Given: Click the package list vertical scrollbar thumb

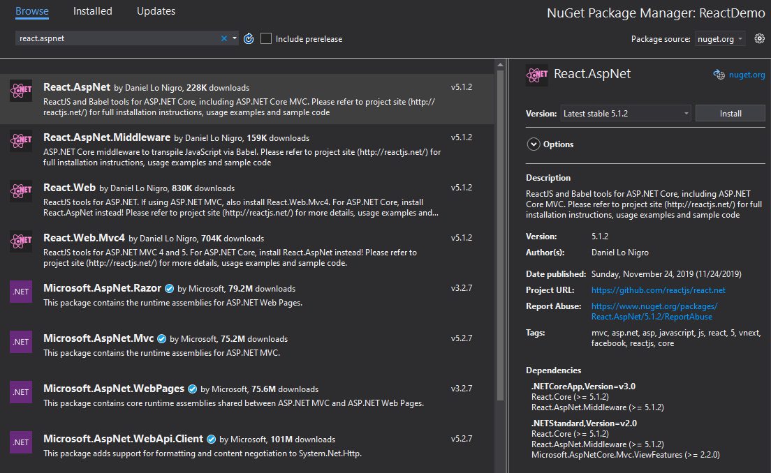Looking at the screenshot, I should pos(500,236).
